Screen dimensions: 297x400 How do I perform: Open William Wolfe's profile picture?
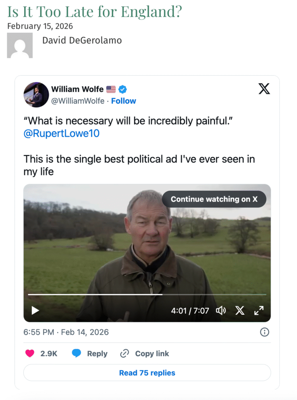36,95
